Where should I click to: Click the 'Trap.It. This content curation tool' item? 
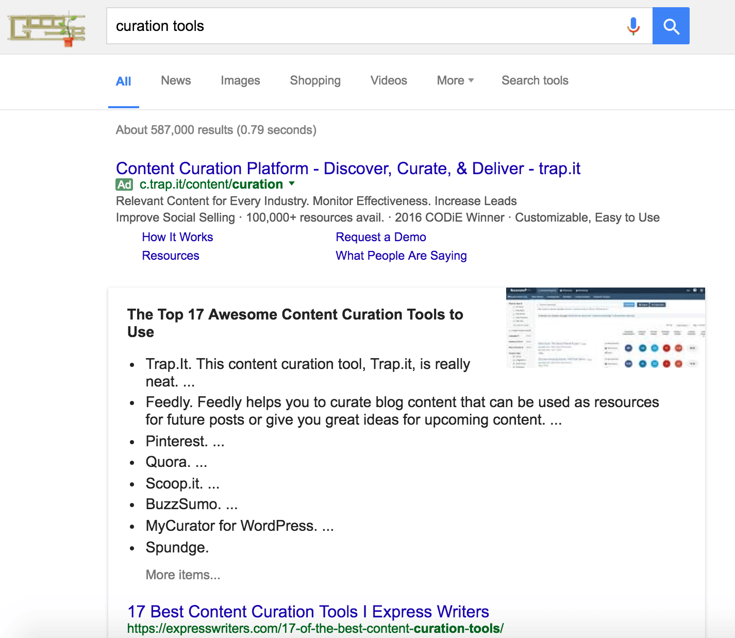point(308,373)
